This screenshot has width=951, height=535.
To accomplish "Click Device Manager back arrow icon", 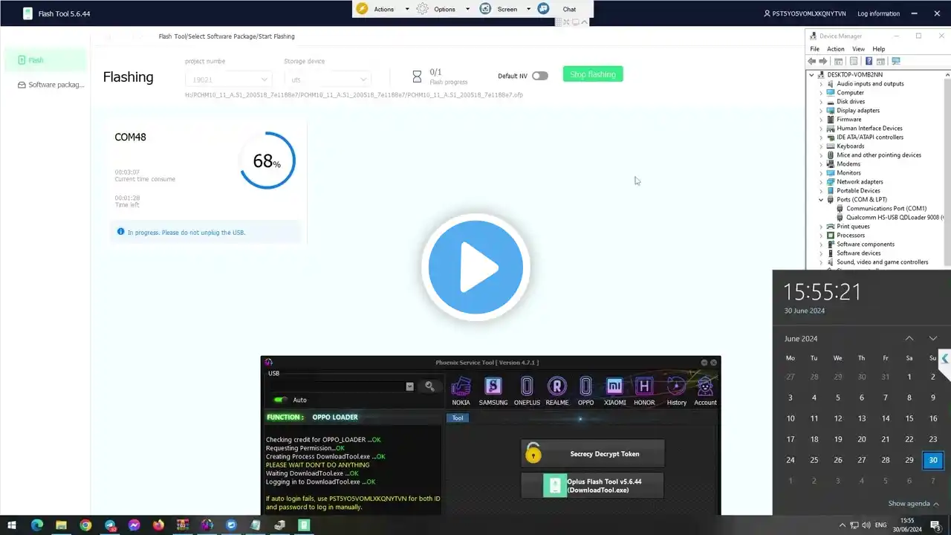I will 812,61.
